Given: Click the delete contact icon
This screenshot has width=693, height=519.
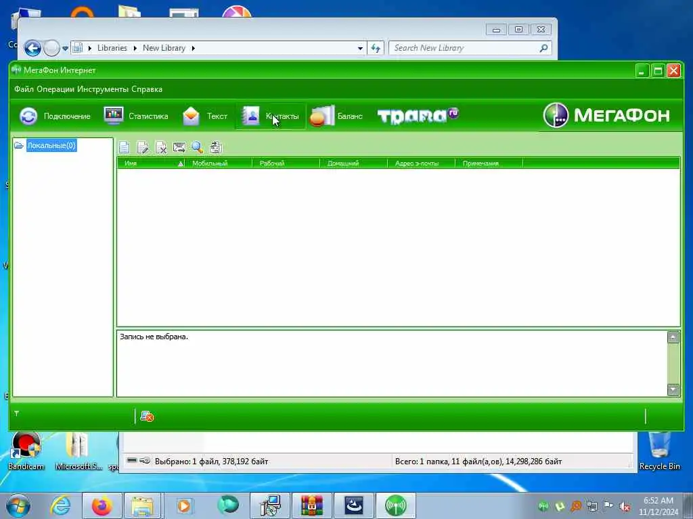Looking at the screenshot, I should pos(161,147).
